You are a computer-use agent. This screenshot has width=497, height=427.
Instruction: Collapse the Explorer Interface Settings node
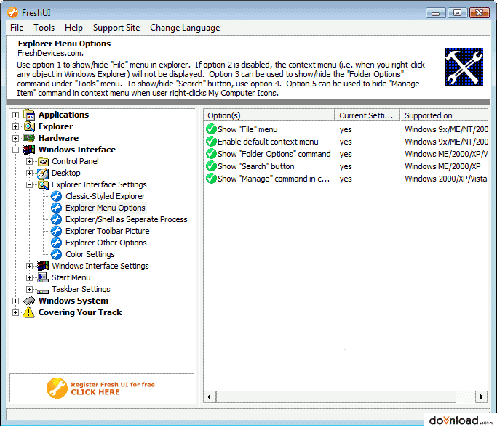30,184
